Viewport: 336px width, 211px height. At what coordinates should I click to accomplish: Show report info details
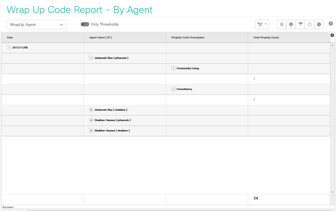[x=319, y=25]
